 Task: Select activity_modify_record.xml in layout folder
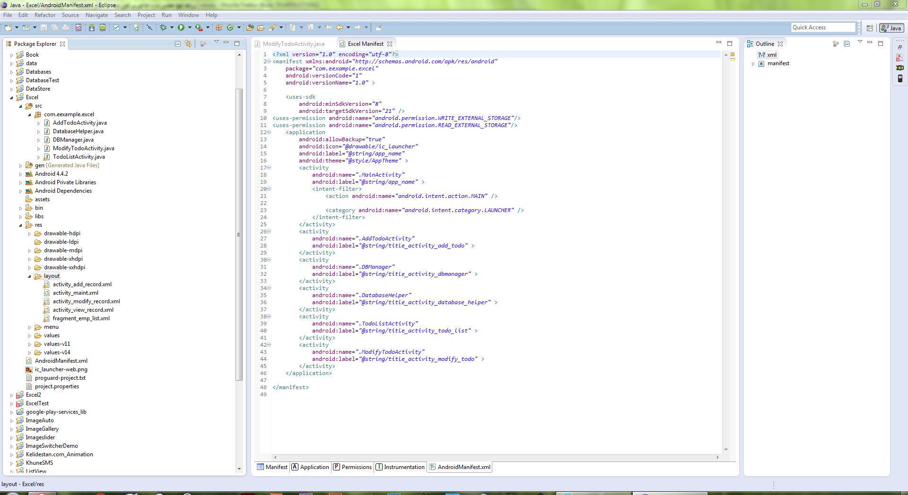[x=86, y=301]
